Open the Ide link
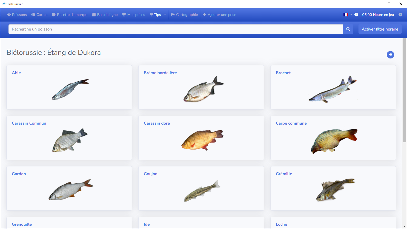The width and height of the screenshot is (407, 229). pos(147,224)
